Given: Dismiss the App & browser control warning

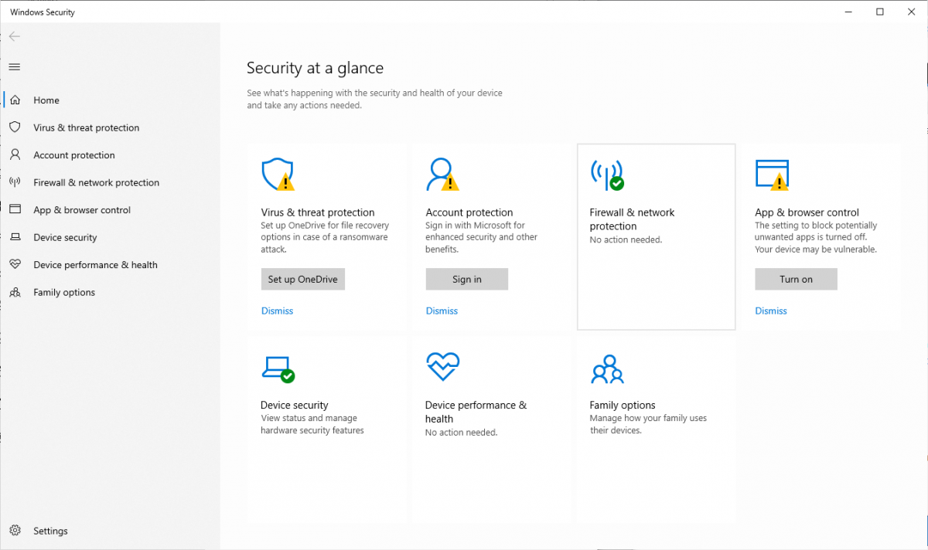Looking at the screenshot, I should click(771, 311).
